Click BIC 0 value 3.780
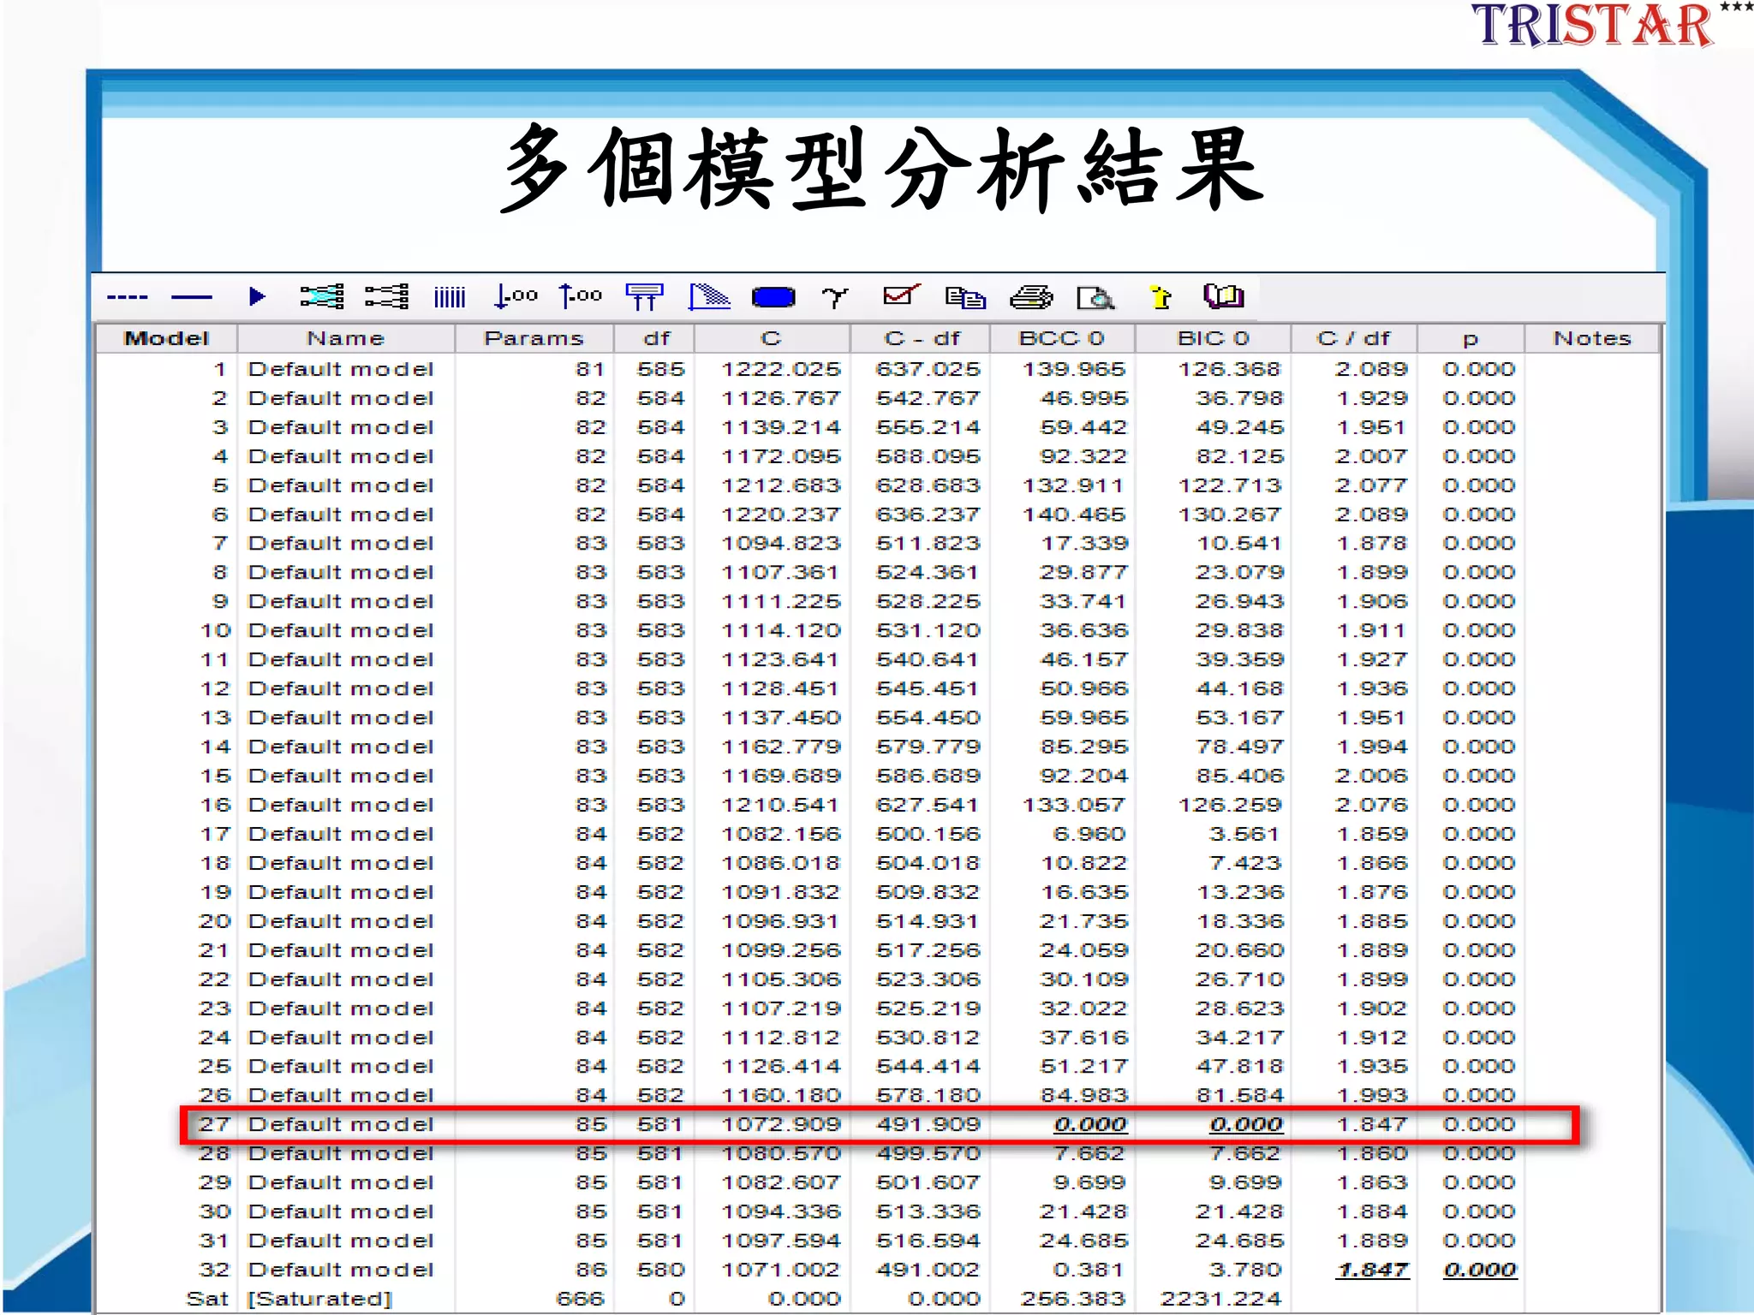1754x1315 pixels. point(1245,1270)
